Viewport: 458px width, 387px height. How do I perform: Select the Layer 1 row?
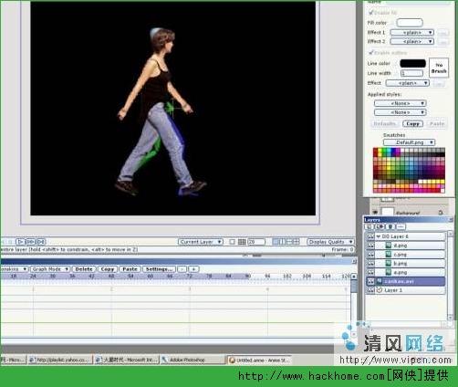pyautogui.click(x=407, y=290)
